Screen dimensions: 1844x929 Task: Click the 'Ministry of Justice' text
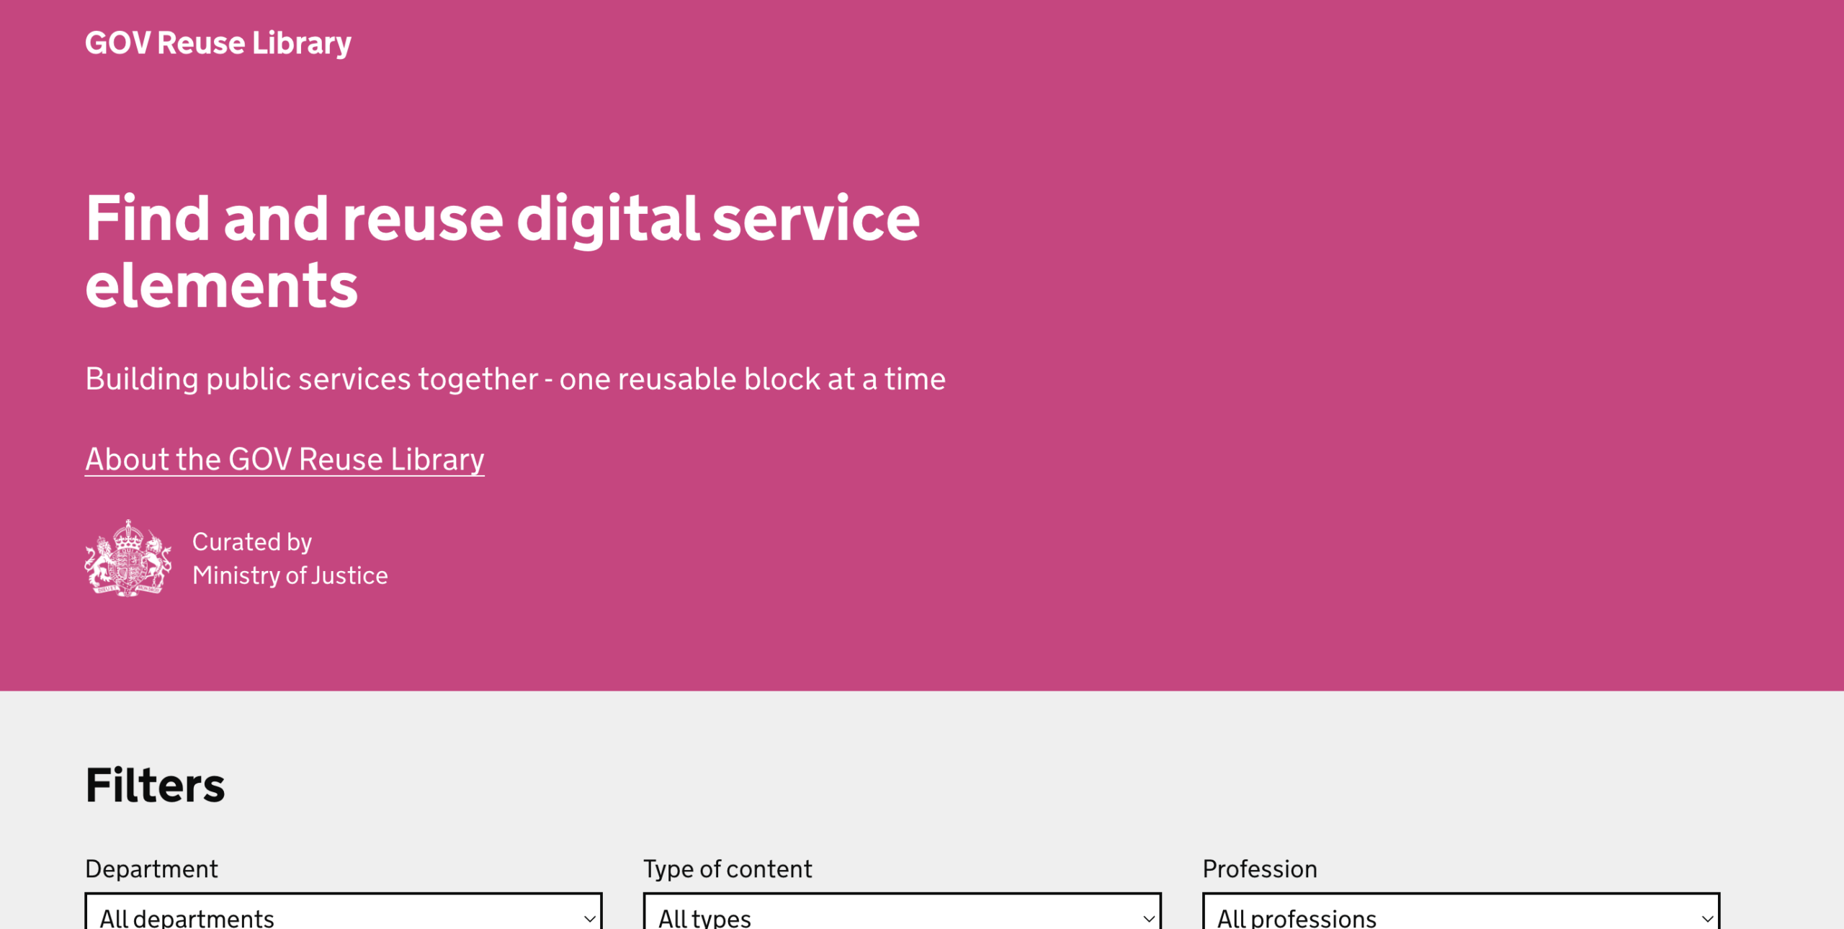click(x=290, y=575)
